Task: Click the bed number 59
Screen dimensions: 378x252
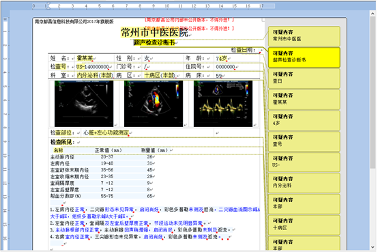Action: coord(218,76)
